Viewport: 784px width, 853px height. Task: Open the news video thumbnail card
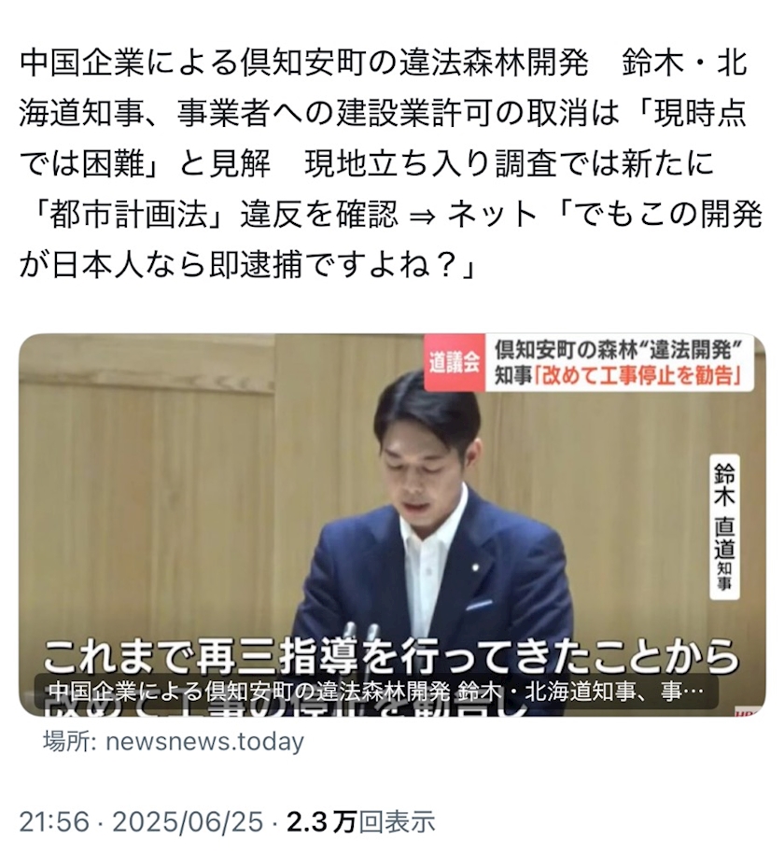coord(392,524)
